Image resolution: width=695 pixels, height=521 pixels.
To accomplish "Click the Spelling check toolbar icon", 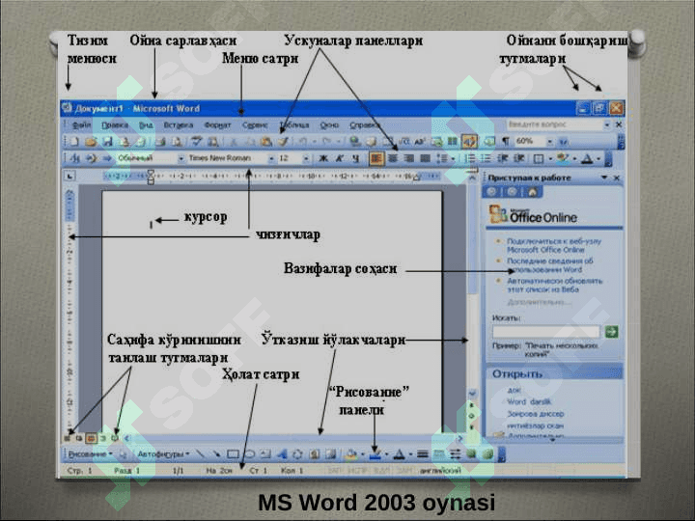I will click(196, 142).
